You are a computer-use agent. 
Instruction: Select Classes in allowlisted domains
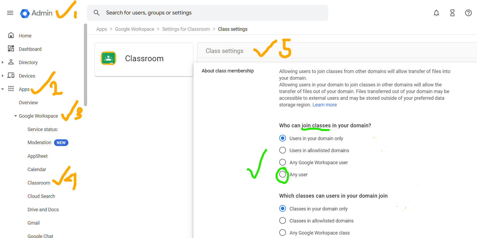click(x=282, y=221)
